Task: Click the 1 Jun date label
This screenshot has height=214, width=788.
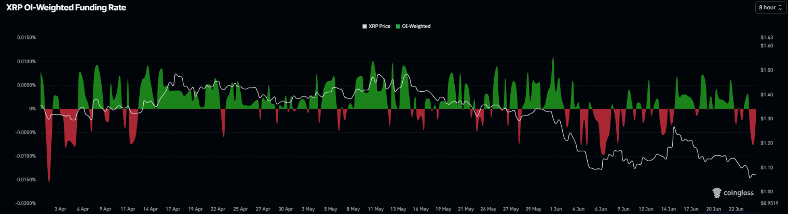Action: (x=555, y=209)
